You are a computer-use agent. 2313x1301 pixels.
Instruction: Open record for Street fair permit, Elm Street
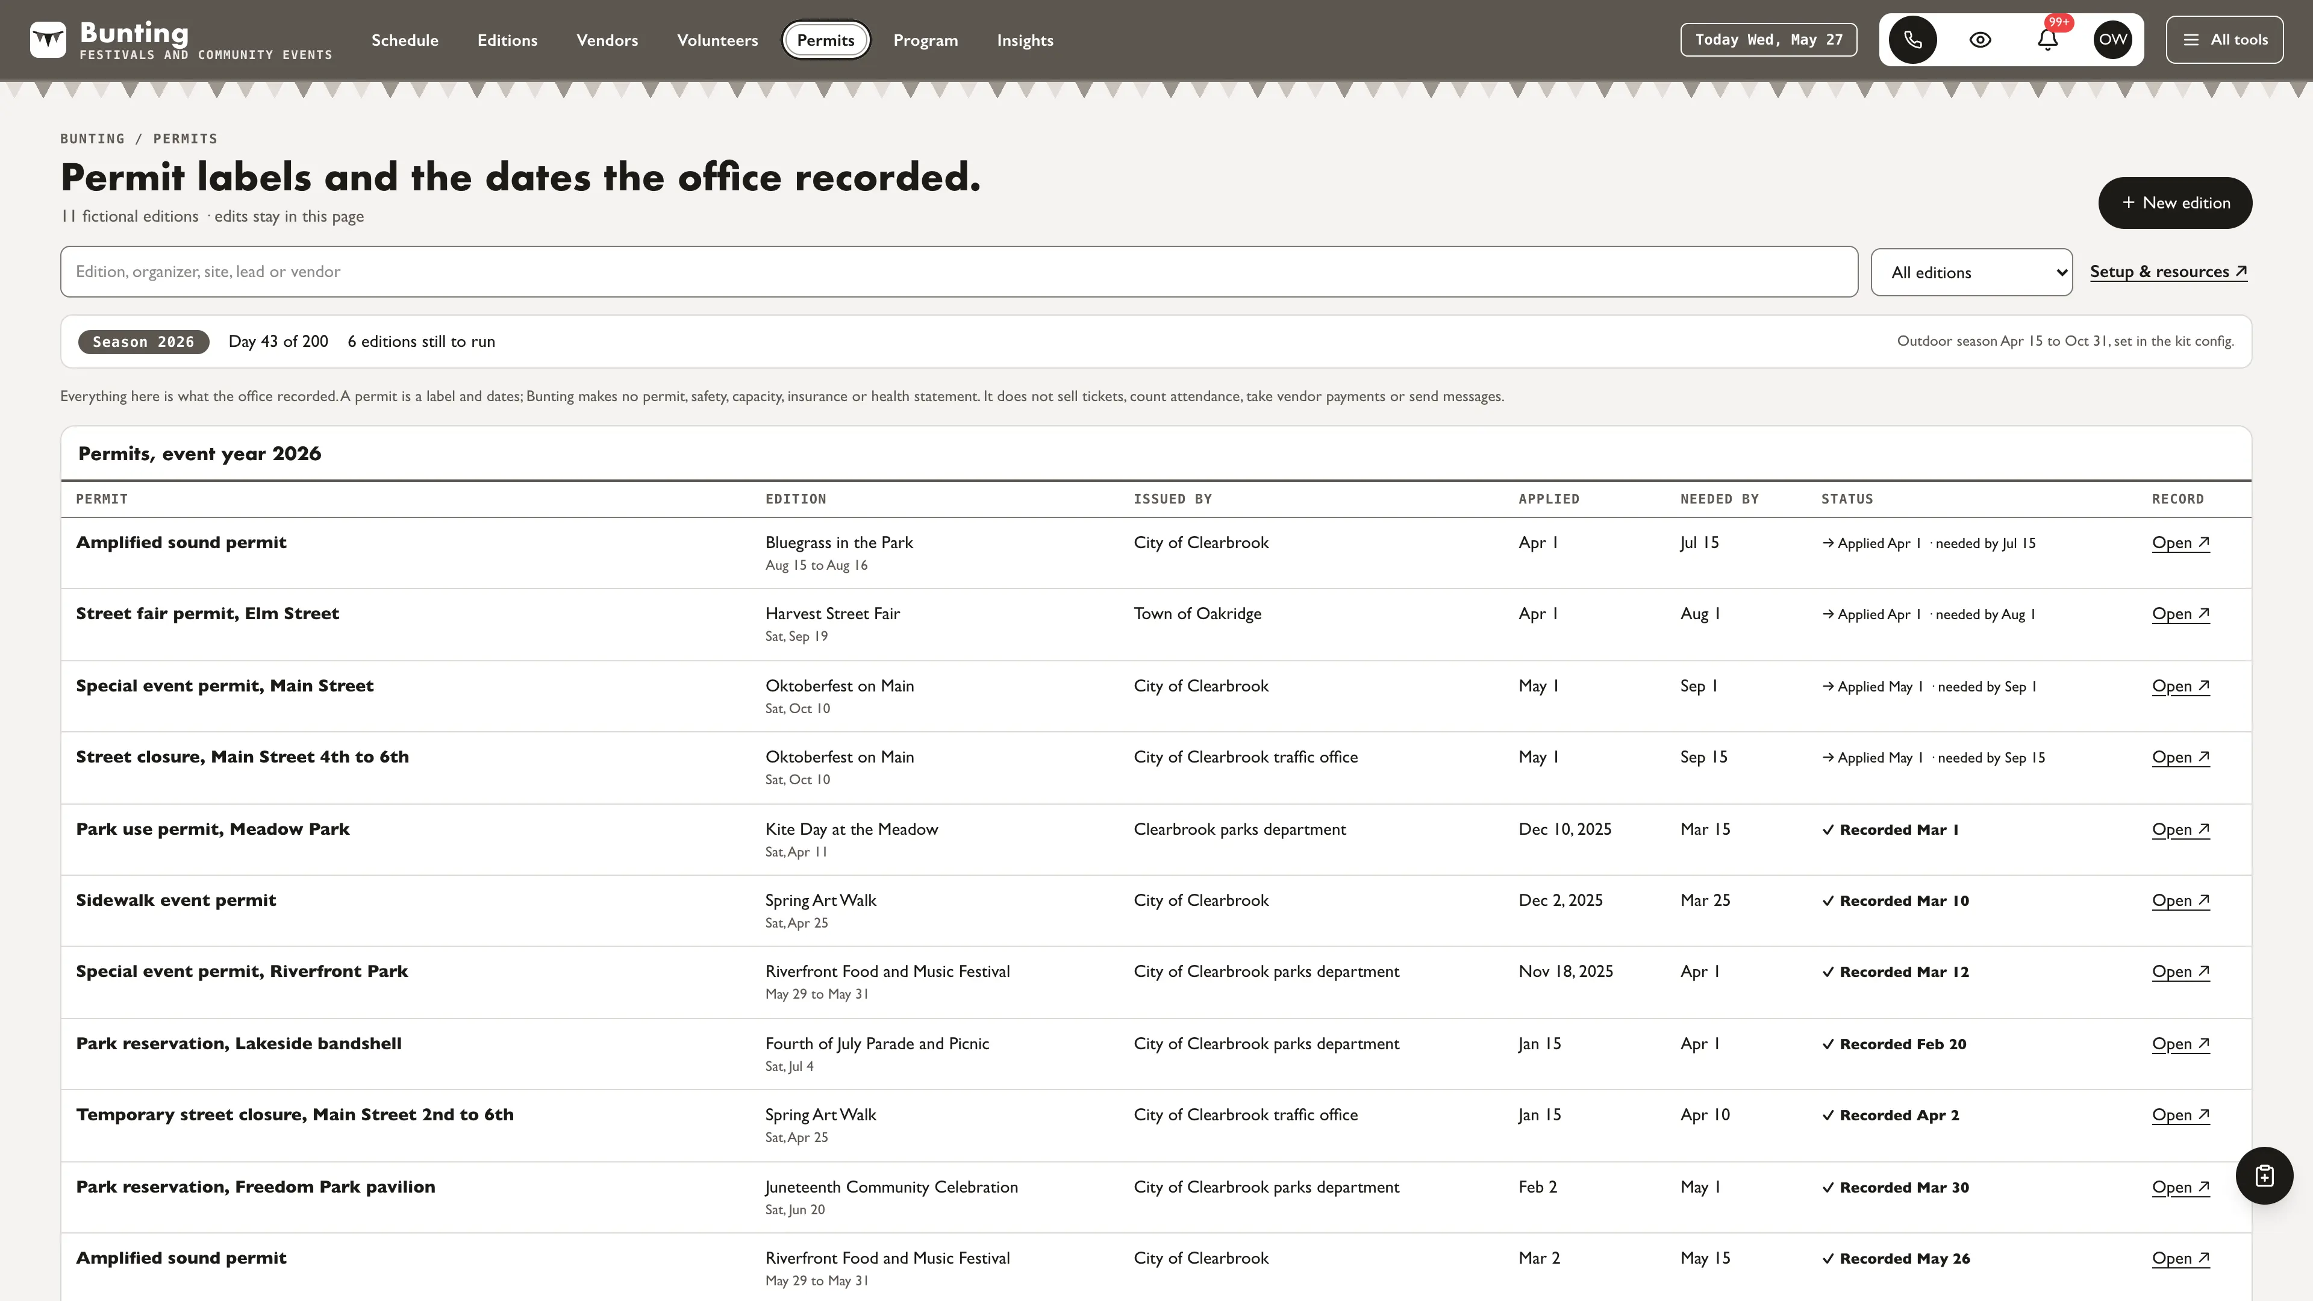2180,614
